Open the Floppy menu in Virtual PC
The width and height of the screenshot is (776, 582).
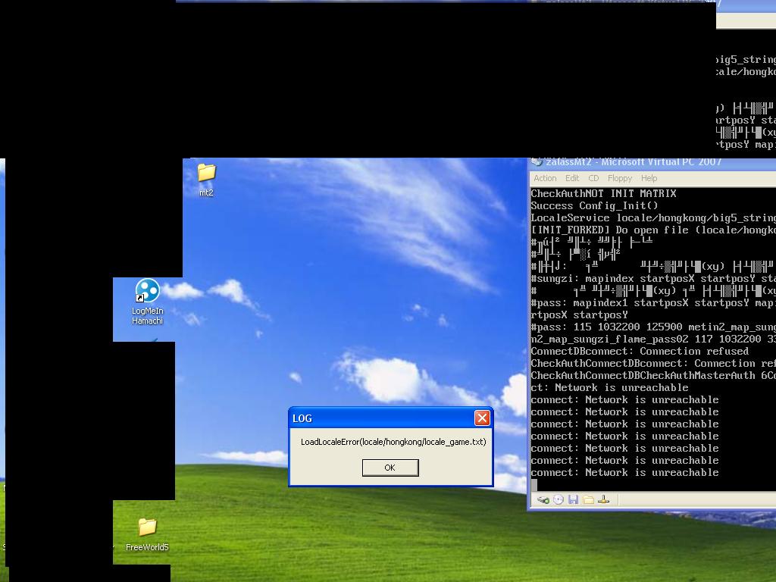620,178
